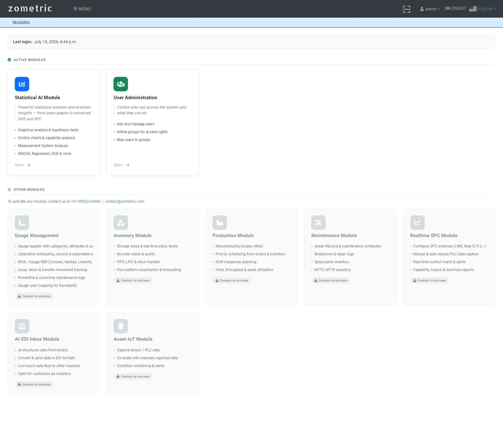
Task: Open the User Administration module
Action: click(x=122, y=165)
